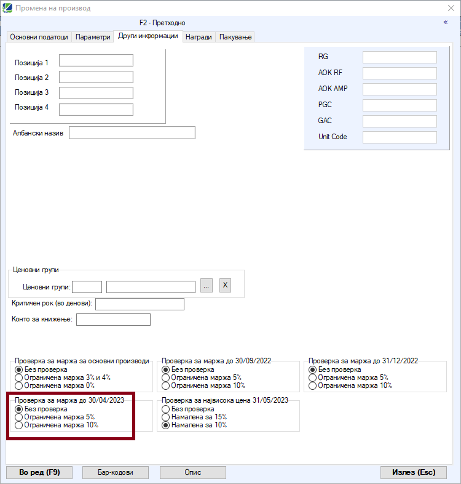The width and height of the screenshot is (461, 484).
Task: Focus the AOK AMP field
Action: point(400,89)
